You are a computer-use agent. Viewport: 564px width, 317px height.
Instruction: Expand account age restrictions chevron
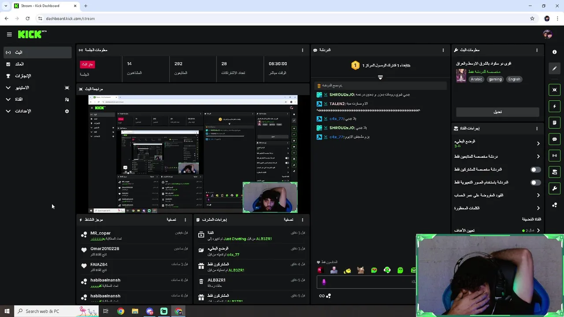538,195
